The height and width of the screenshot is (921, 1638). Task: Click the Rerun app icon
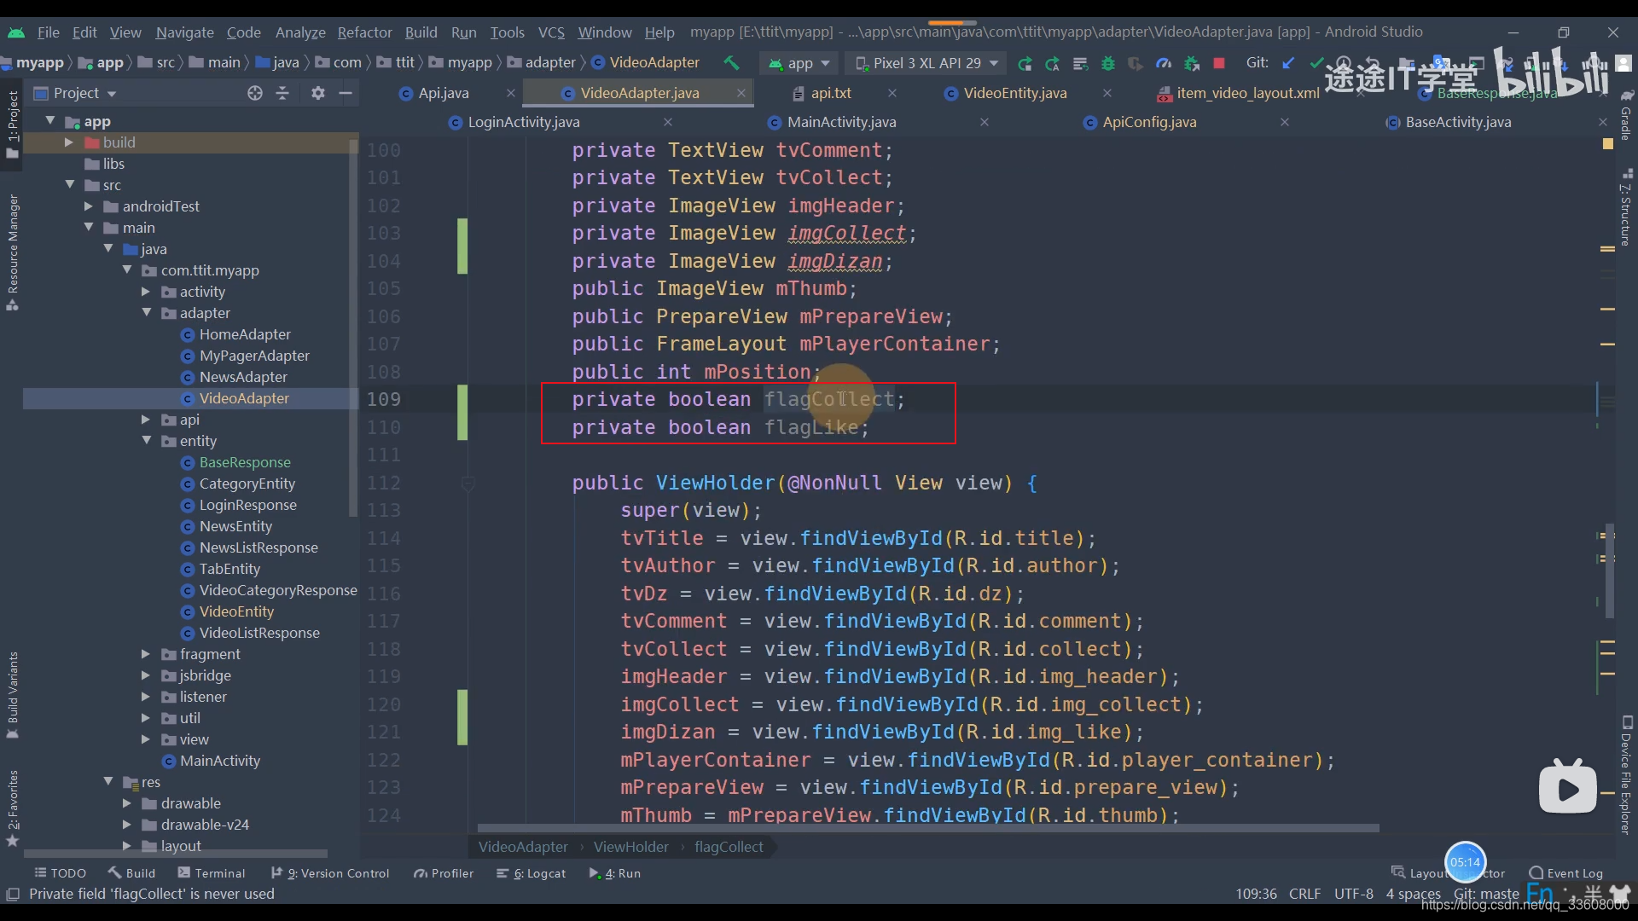pyautogui.click(x=1025, y=63)
